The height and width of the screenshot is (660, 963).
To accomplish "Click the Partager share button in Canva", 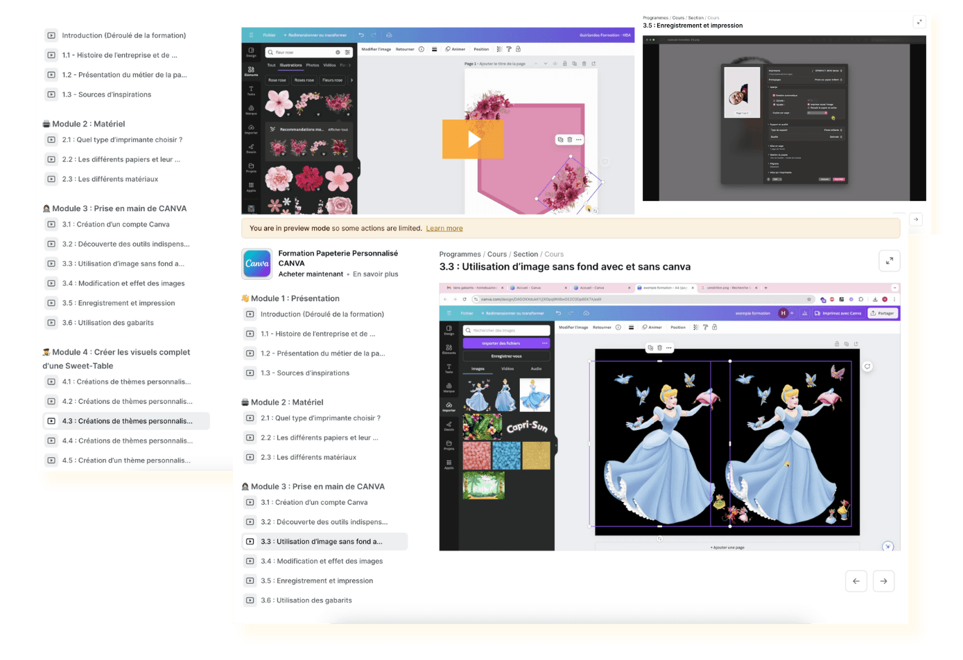I will tap(883, 313).
